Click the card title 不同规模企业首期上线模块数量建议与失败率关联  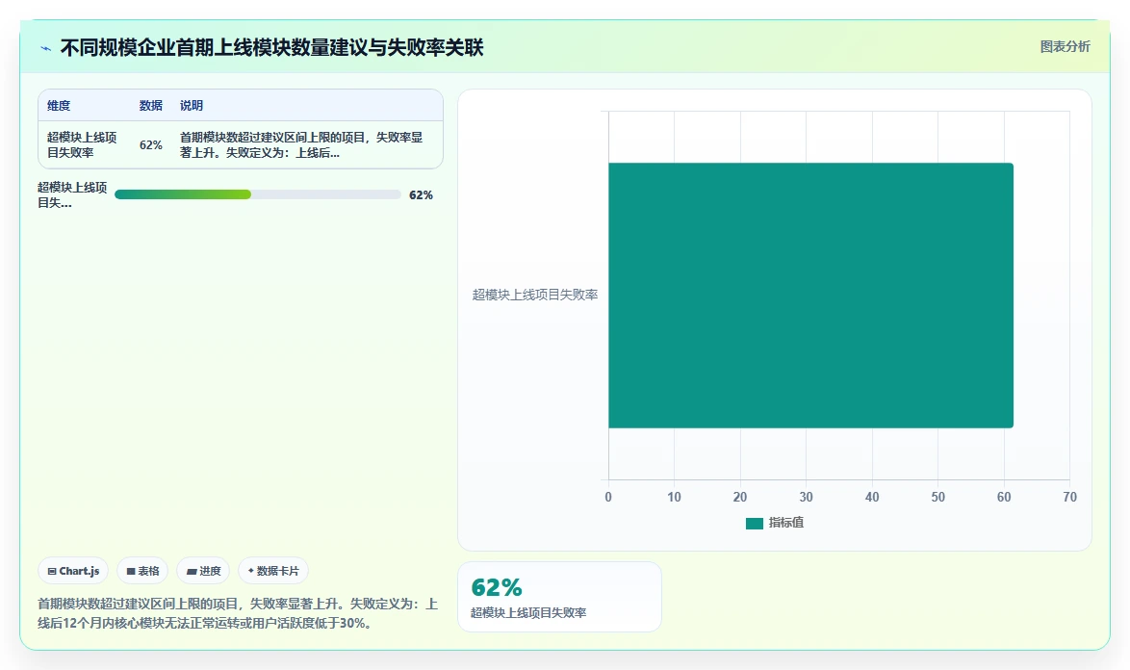point(271,47)
